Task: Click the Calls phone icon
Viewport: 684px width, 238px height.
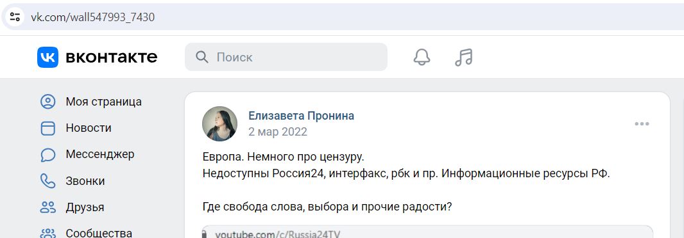Action: (48, 181)
